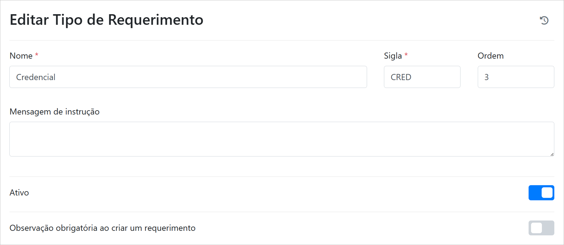Click the Editar Tipo de Requerimento heading
This screenshot has height=245, width=564.
(x=107, y=20)
